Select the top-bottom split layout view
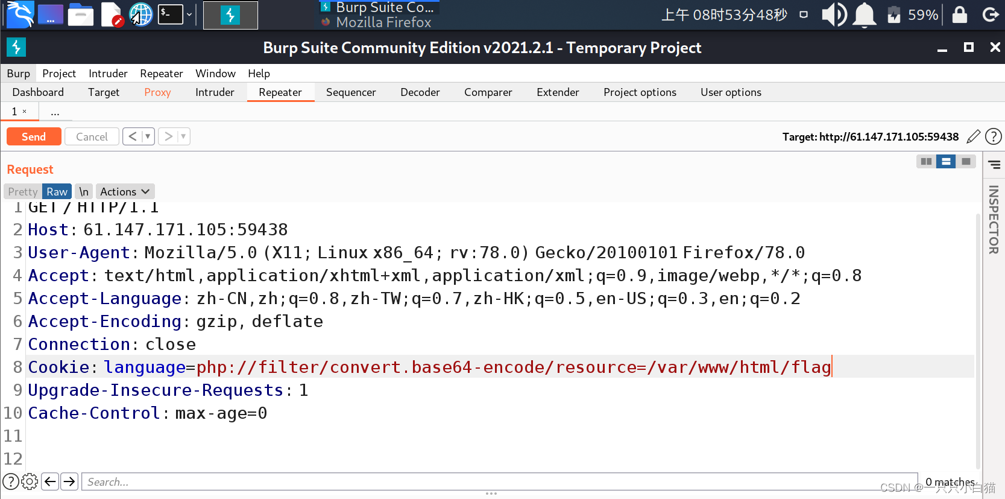1005x499 pixels. click(x=946, y=162)
